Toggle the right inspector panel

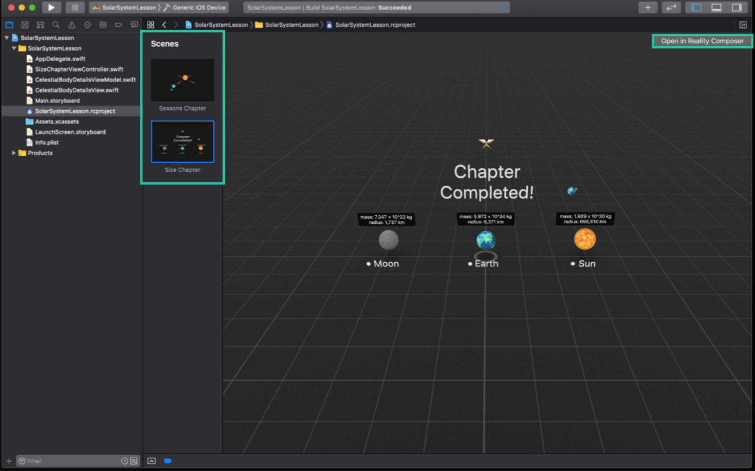click(x=737, y=8)
